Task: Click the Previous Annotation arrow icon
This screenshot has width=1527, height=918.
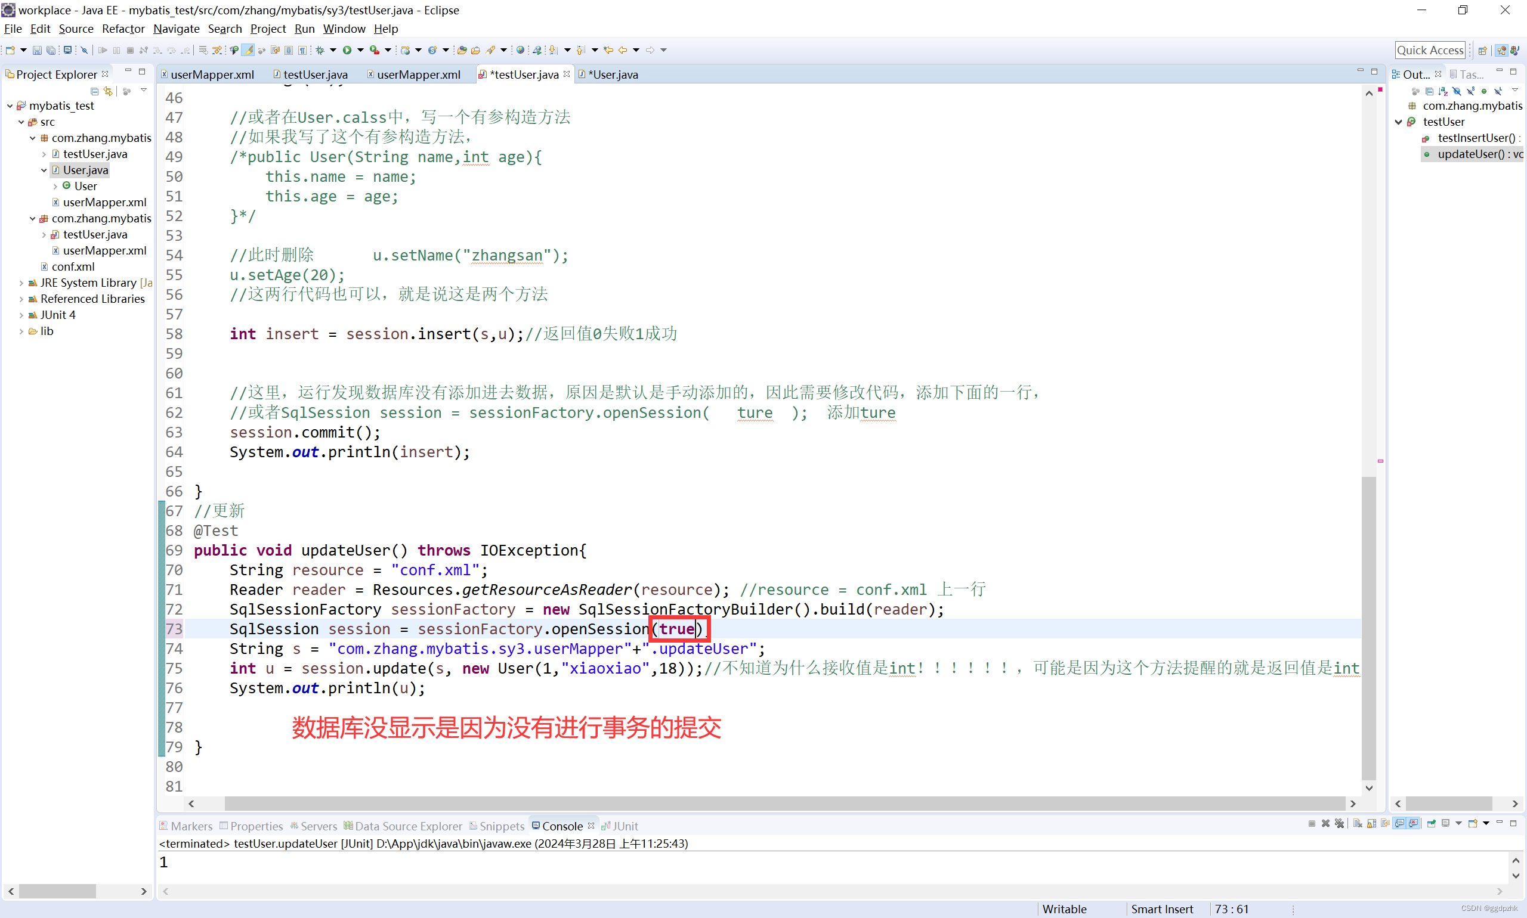Action: 580,50
